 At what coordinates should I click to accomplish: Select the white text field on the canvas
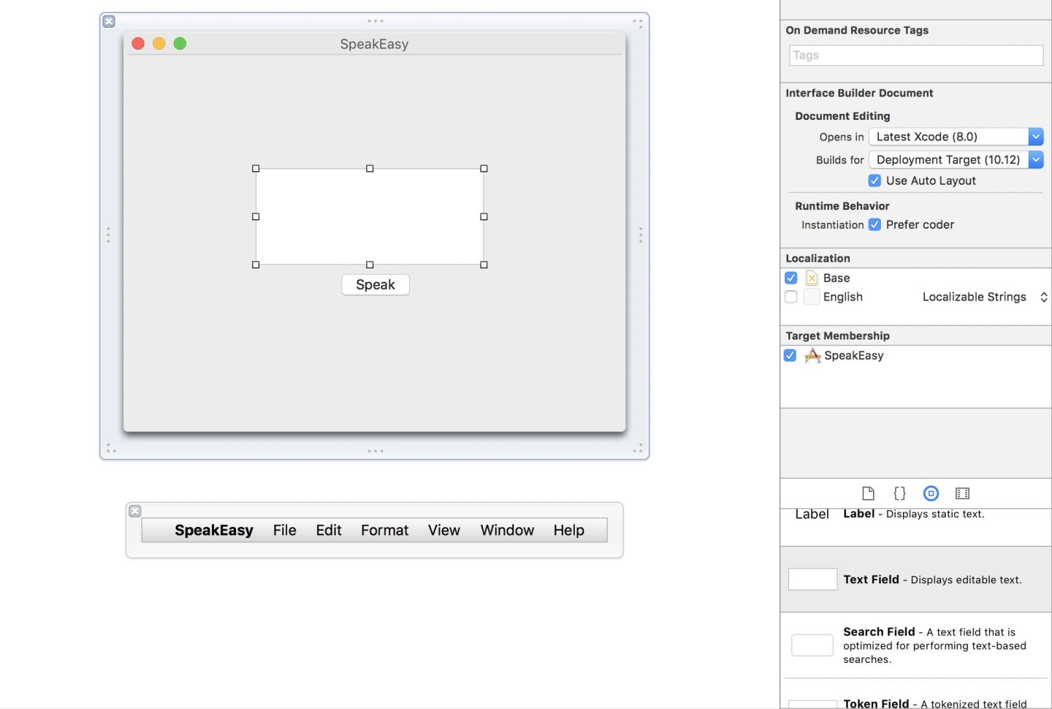(x=370, y=216)
